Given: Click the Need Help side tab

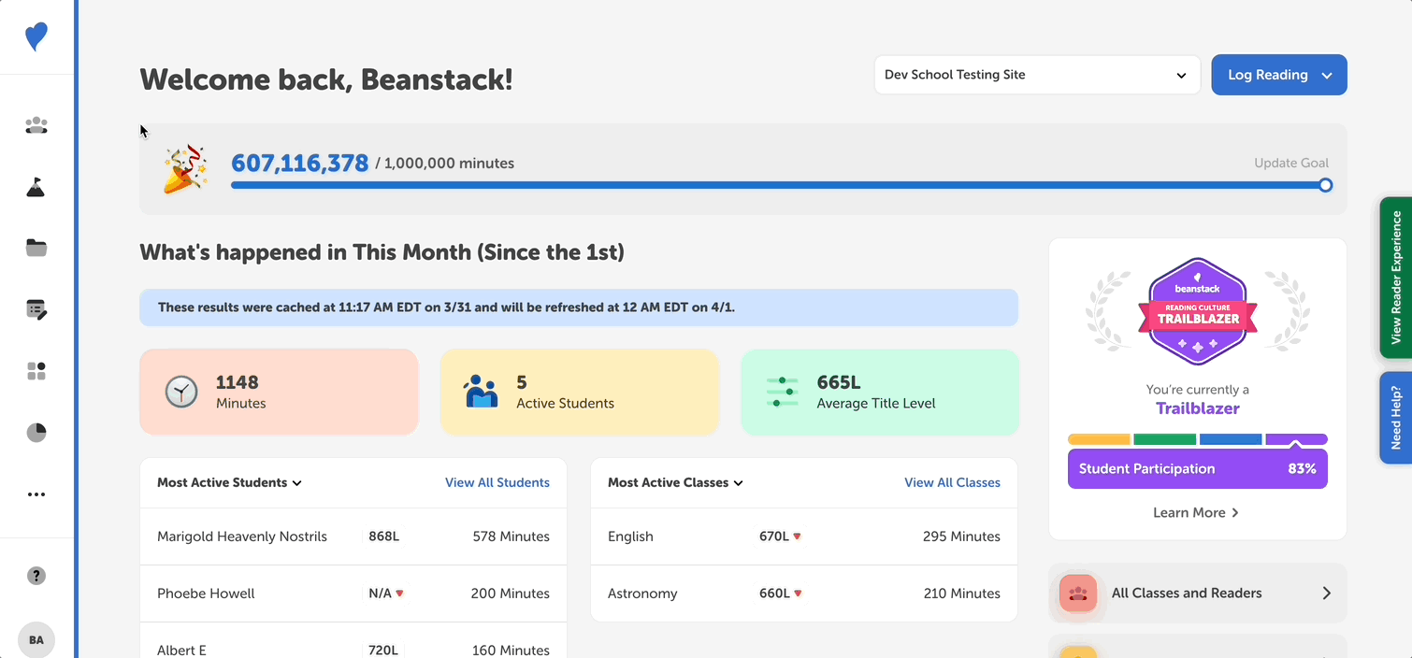Looking at the screenshot, I should pyautogui.click(x=1396, y=418).
